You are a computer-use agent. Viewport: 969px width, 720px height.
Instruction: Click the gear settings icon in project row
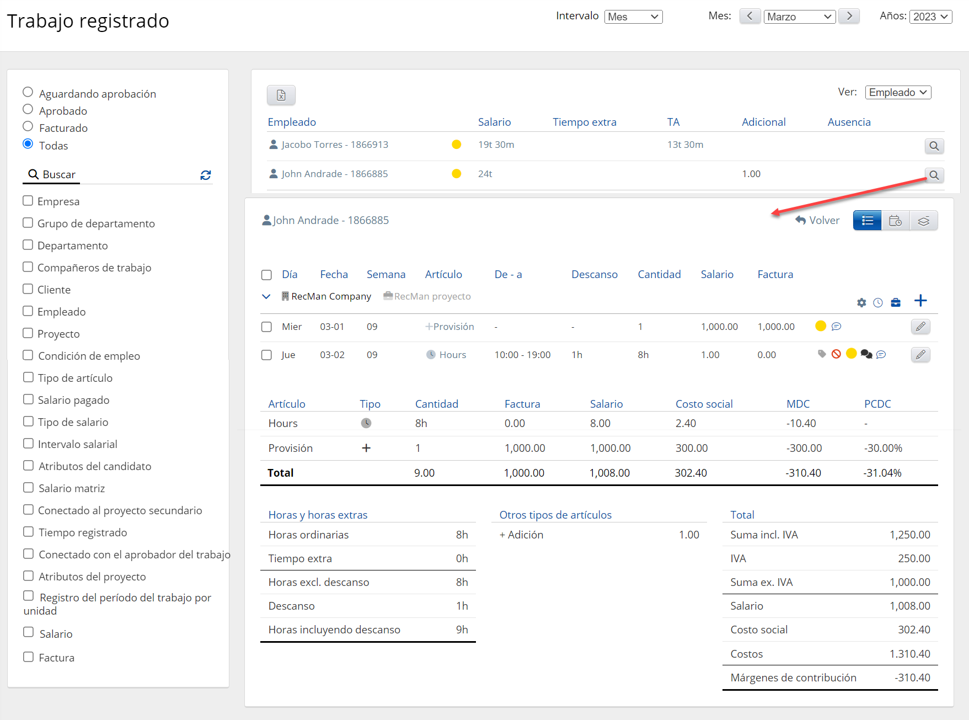[861, 302]
